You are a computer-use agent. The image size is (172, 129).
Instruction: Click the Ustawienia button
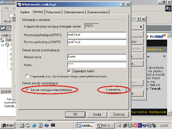coord(114,90)
